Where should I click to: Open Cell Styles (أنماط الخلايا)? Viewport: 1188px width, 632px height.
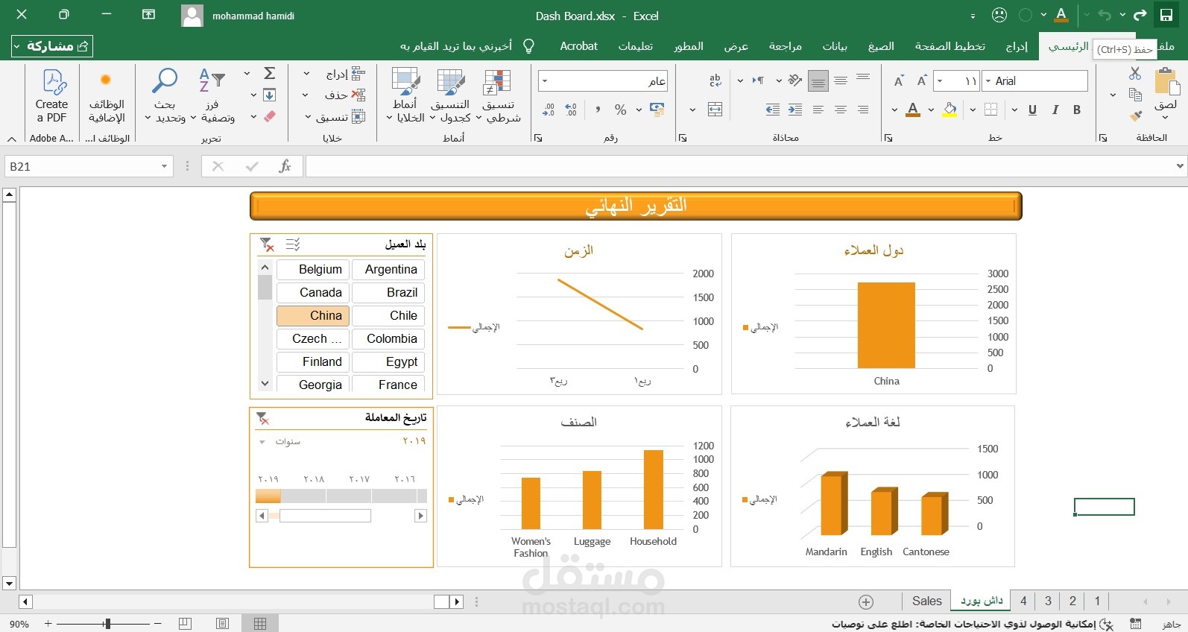[x=405, y=97]
